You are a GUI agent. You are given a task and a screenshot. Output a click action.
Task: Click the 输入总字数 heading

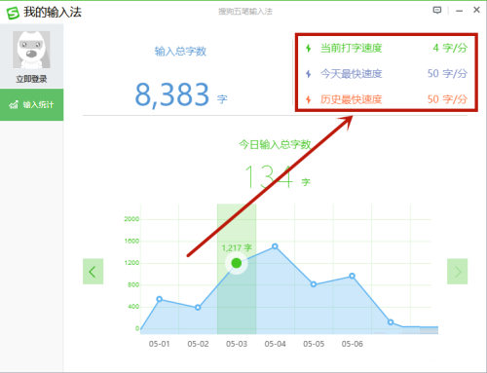coord(180,52)
